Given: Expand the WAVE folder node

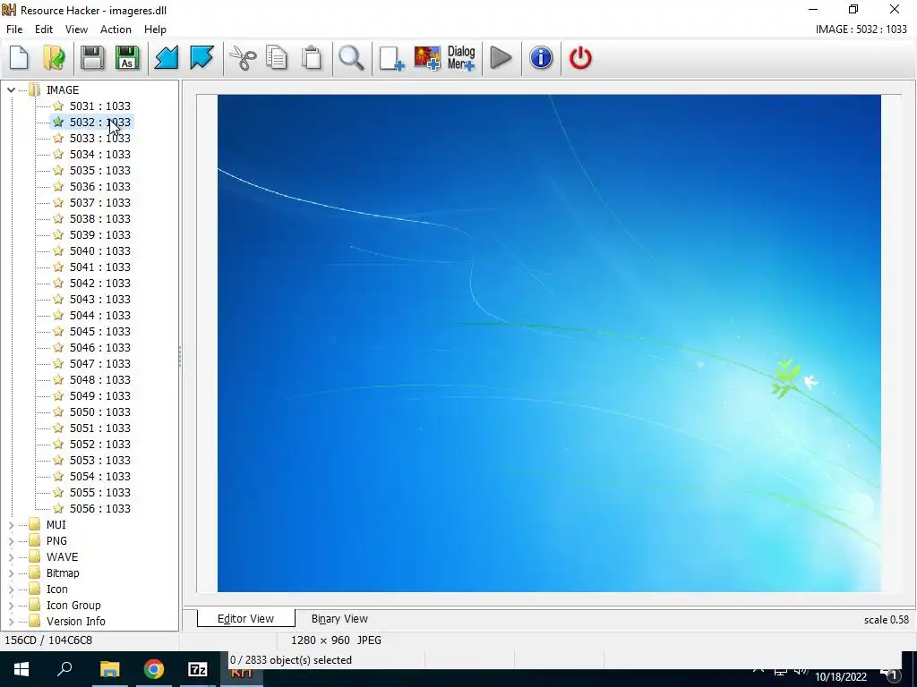Looking at the screenshot, I should [x=11, y=557].
